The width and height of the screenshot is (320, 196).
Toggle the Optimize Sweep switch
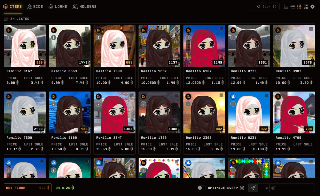tap(201, 188)
